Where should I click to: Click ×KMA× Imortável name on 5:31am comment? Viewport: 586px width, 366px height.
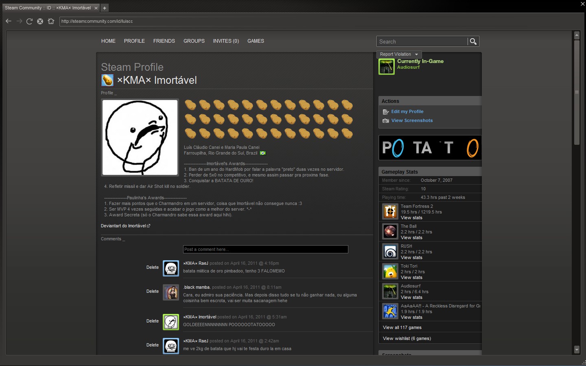click(x=200, y=317)
